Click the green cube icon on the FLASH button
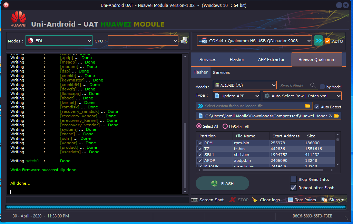The image size is (353, 224). click(x=214, y=184)
